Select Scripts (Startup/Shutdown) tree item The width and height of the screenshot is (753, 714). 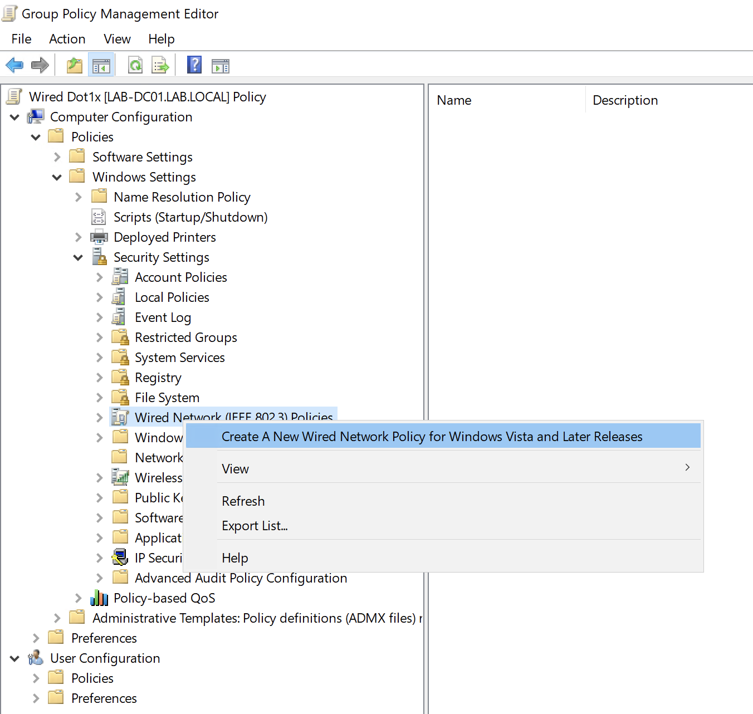pyautogui.click(x=190, y=217)
